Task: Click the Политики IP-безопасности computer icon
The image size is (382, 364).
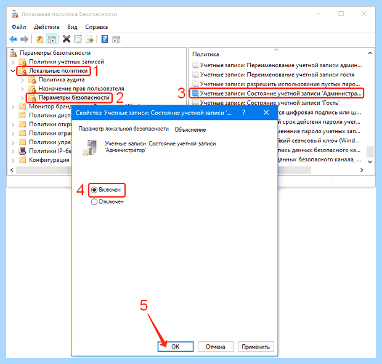Action: point(22,151)
